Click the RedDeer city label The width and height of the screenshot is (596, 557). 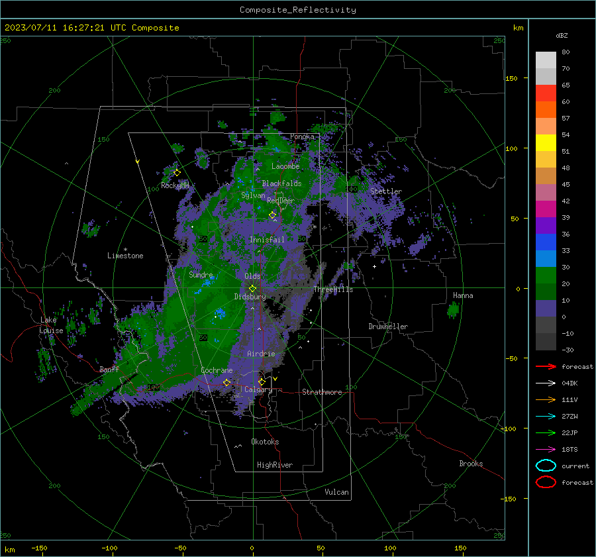(281, 201)
